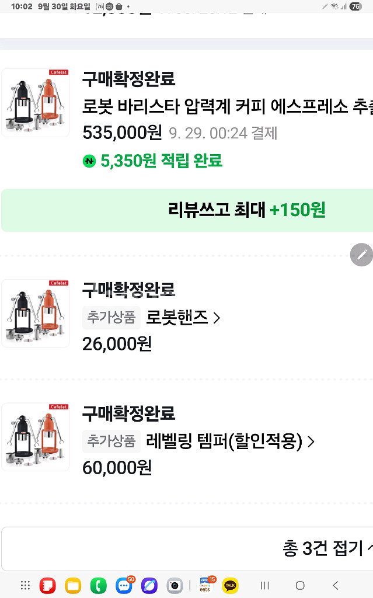Open the Coupang Eats app
373x598 pixels.
coord(205,585)
